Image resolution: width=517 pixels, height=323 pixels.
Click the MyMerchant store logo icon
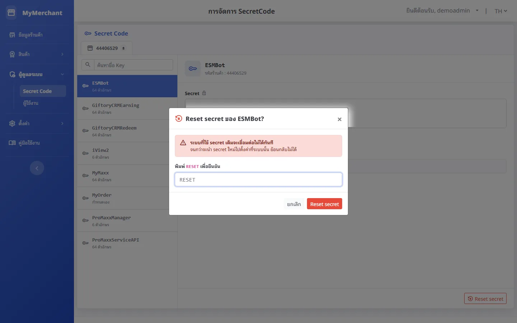coord(11,13)
